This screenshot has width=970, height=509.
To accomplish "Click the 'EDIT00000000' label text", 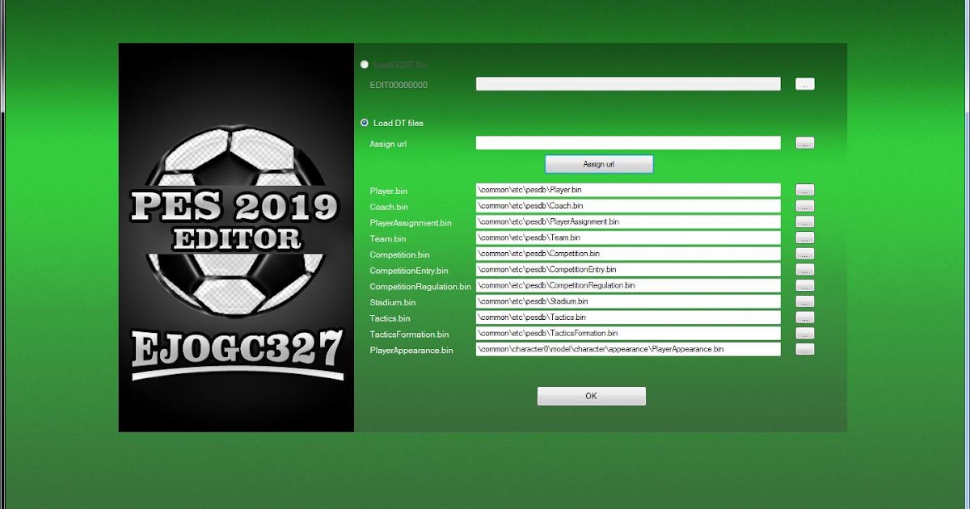I will (399, 85).
